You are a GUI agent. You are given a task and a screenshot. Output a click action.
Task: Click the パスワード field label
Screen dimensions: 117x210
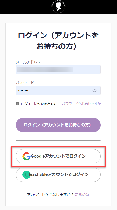pyautogui.click(x=25, y=83)
